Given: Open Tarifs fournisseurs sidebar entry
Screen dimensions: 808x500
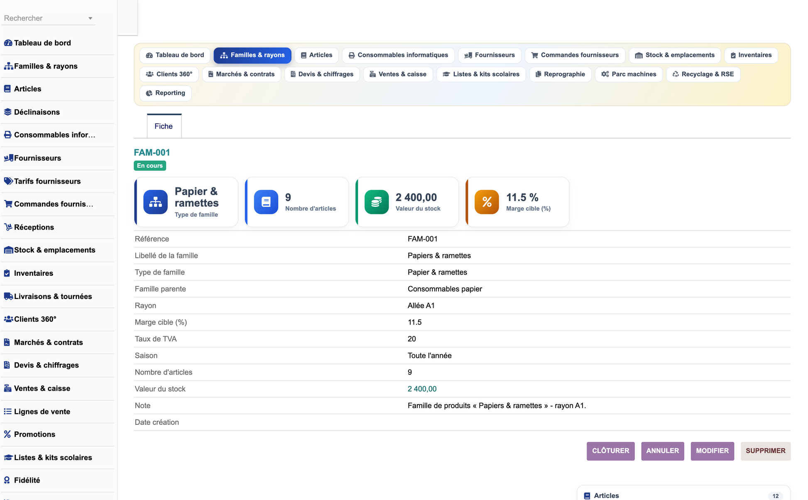Looking at the screenshot, I should [58, 181].
